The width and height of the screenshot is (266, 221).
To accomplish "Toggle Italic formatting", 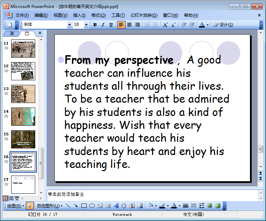I will [x=103, y=25].
